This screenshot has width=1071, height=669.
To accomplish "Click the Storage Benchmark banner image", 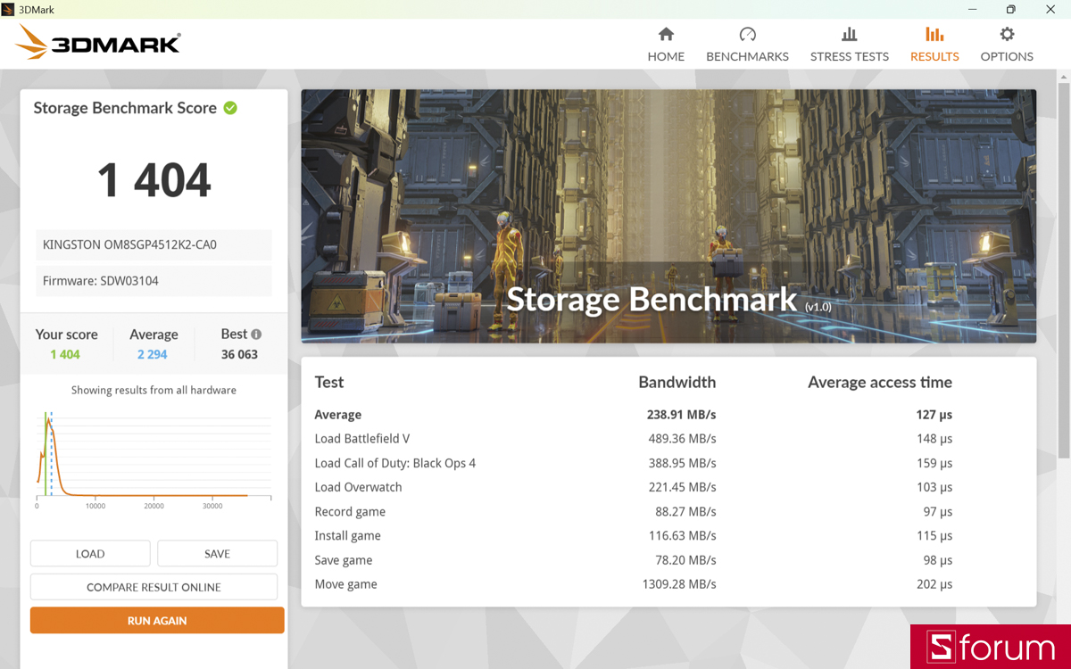I will pyautogui.click(x=668, y=216).
